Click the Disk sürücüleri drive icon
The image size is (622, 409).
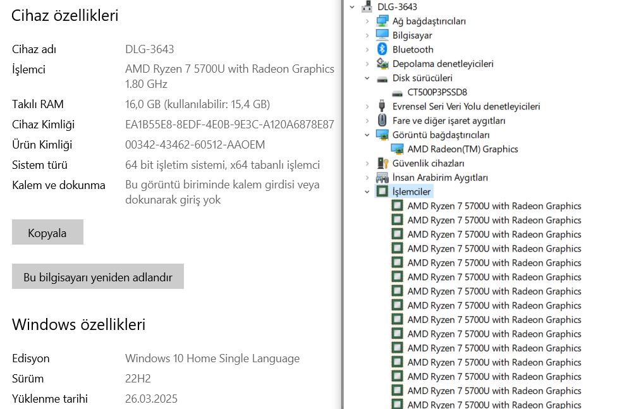[382, 78]
